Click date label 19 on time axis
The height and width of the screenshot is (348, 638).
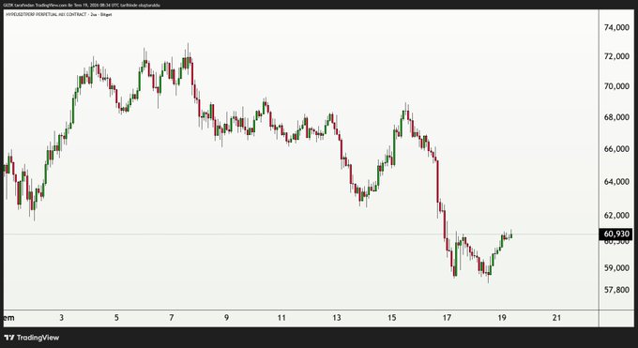pyautogui.click(x=502, y=317)
